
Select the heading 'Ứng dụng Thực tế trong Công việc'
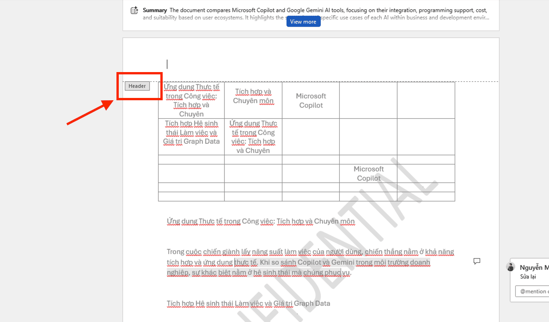[x=261, y=221]
